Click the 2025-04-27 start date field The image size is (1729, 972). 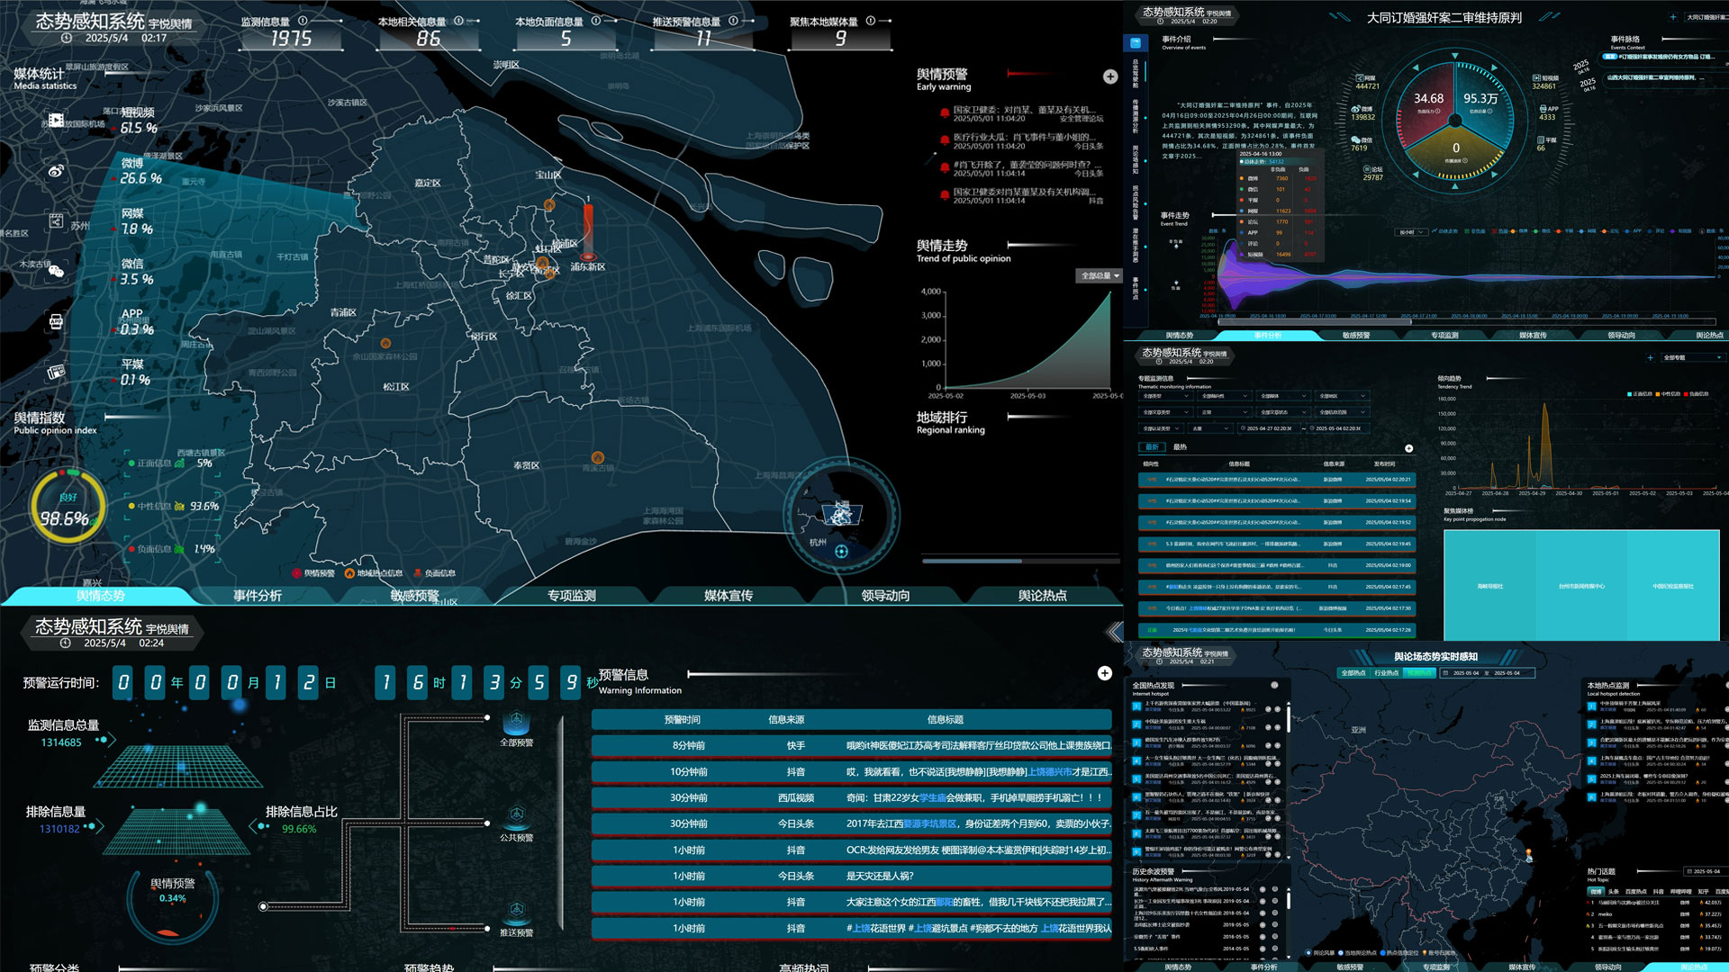[1269, 428]
